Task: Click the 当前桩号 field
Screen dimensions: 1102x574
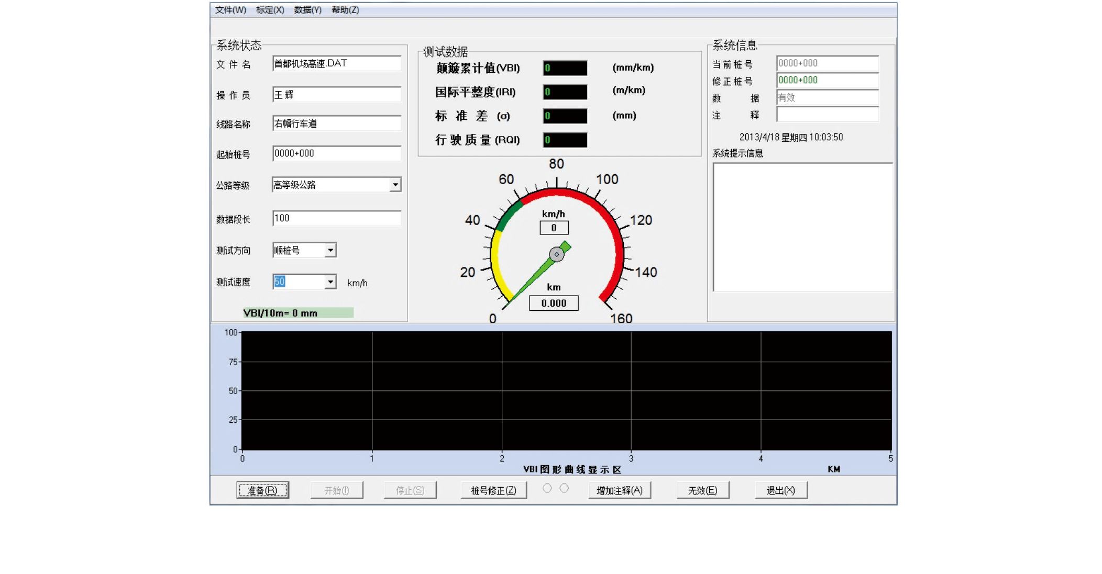Action: click(x=827, y=63)
